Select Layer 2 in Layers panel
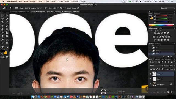Image resolution: width=176 pixels, height=99 pixels. [161, 79]
